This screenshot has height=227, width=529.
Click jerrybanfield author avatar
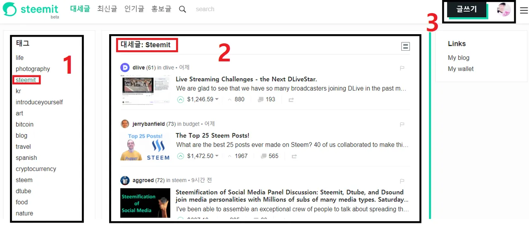click(x=125, y=124)
